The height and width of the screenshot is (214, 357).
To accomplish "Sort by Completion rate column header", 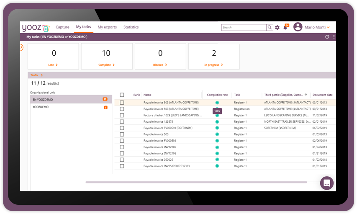I will (217, 95).
